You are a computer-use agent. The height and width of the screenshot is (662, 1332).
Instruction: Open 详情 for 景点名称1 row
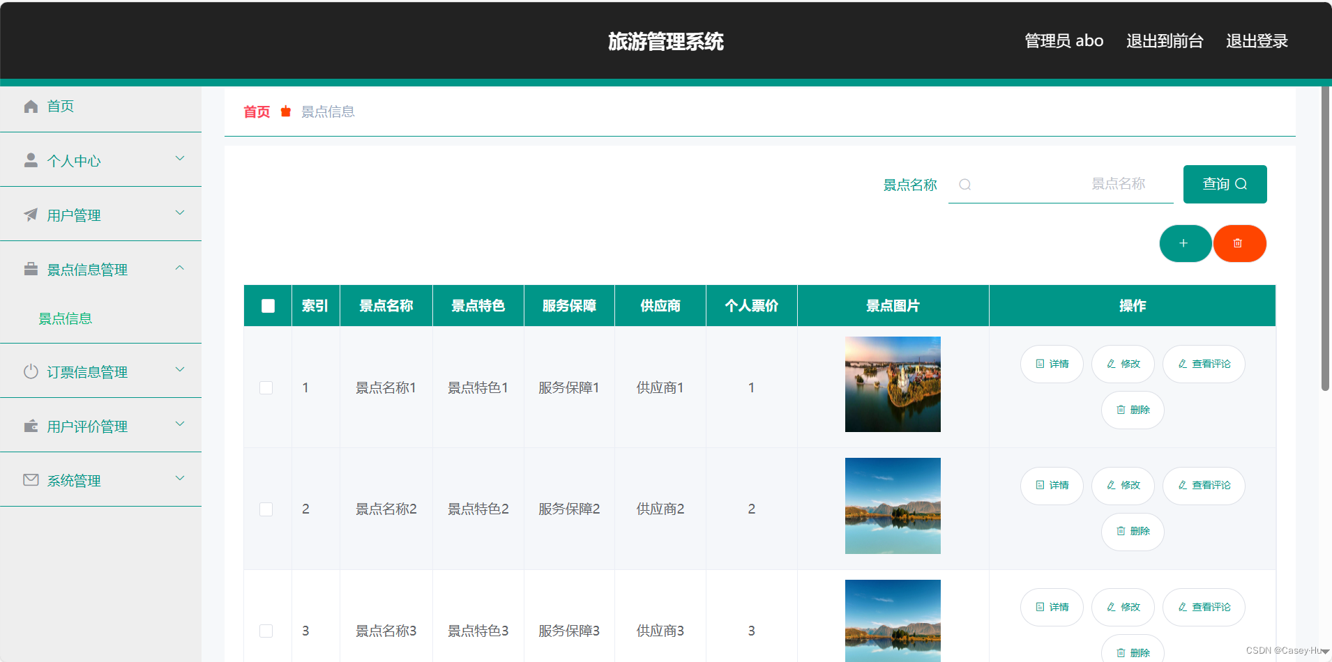coord(1052,364)
